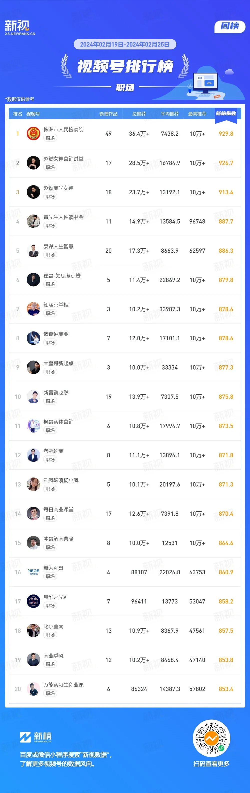Viewport: 250px width, 793px height.
Task: Click the 新榜 NEWRANK.CN footer logo
Action: tap(36, 737)
